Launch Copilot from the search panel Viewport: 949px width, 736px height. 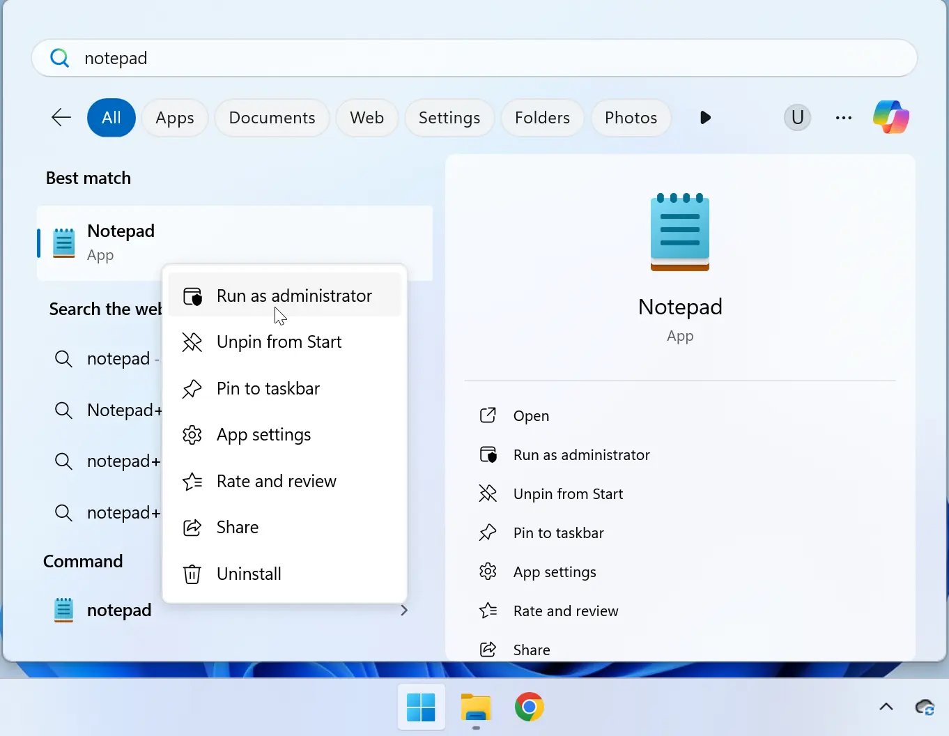pos(891,117)
